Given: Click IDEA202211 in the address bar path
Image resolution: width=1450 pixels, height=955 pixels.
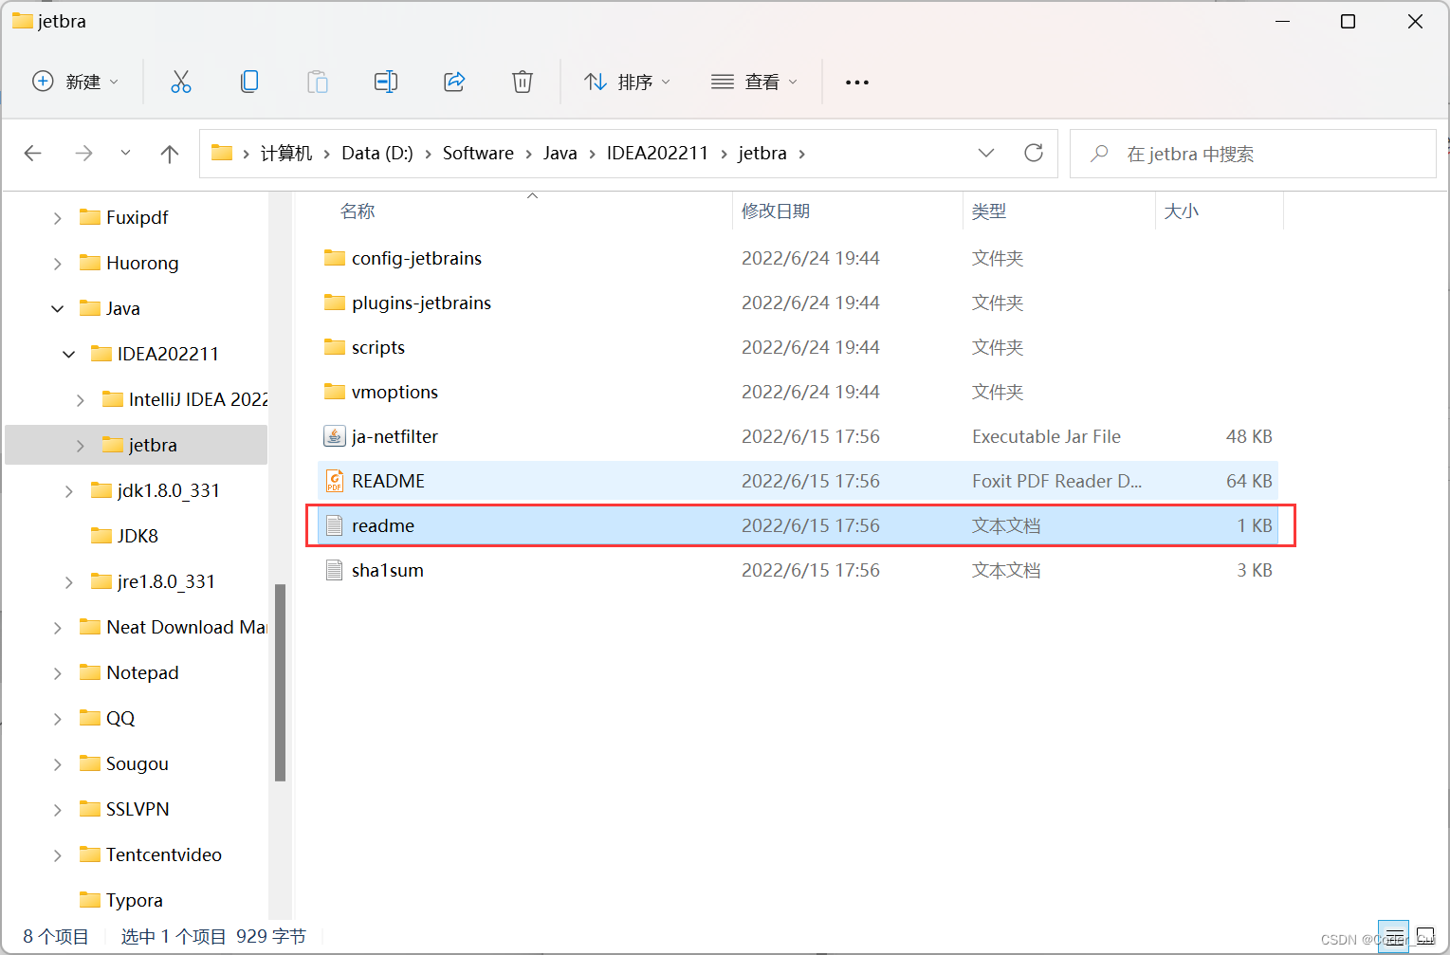Looking at the screenshot, I should (657, 154).
